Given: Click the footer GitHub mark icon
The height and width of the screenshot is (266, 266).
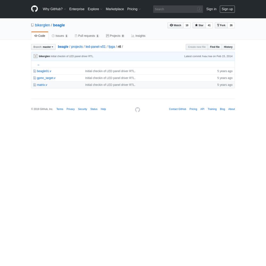Looking at the screenshot, I should [x=138, y=110].
